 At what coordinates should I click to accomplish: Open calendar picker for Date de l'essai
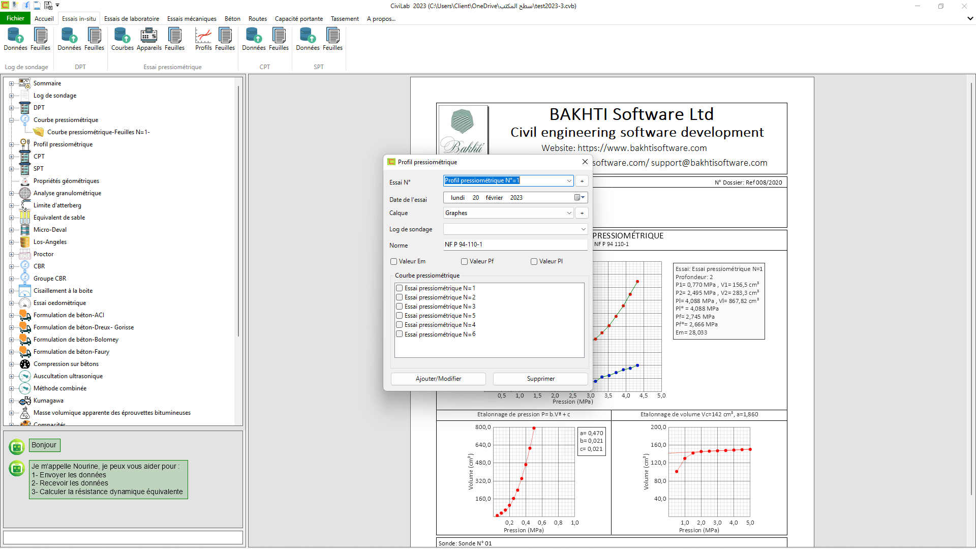point(579,198)
